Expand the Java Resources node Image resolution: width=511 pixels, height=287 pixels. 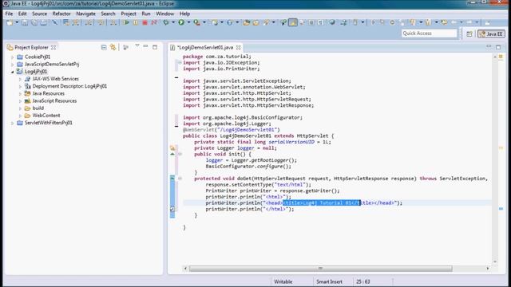pyautogui.click(x=20, y=94)
